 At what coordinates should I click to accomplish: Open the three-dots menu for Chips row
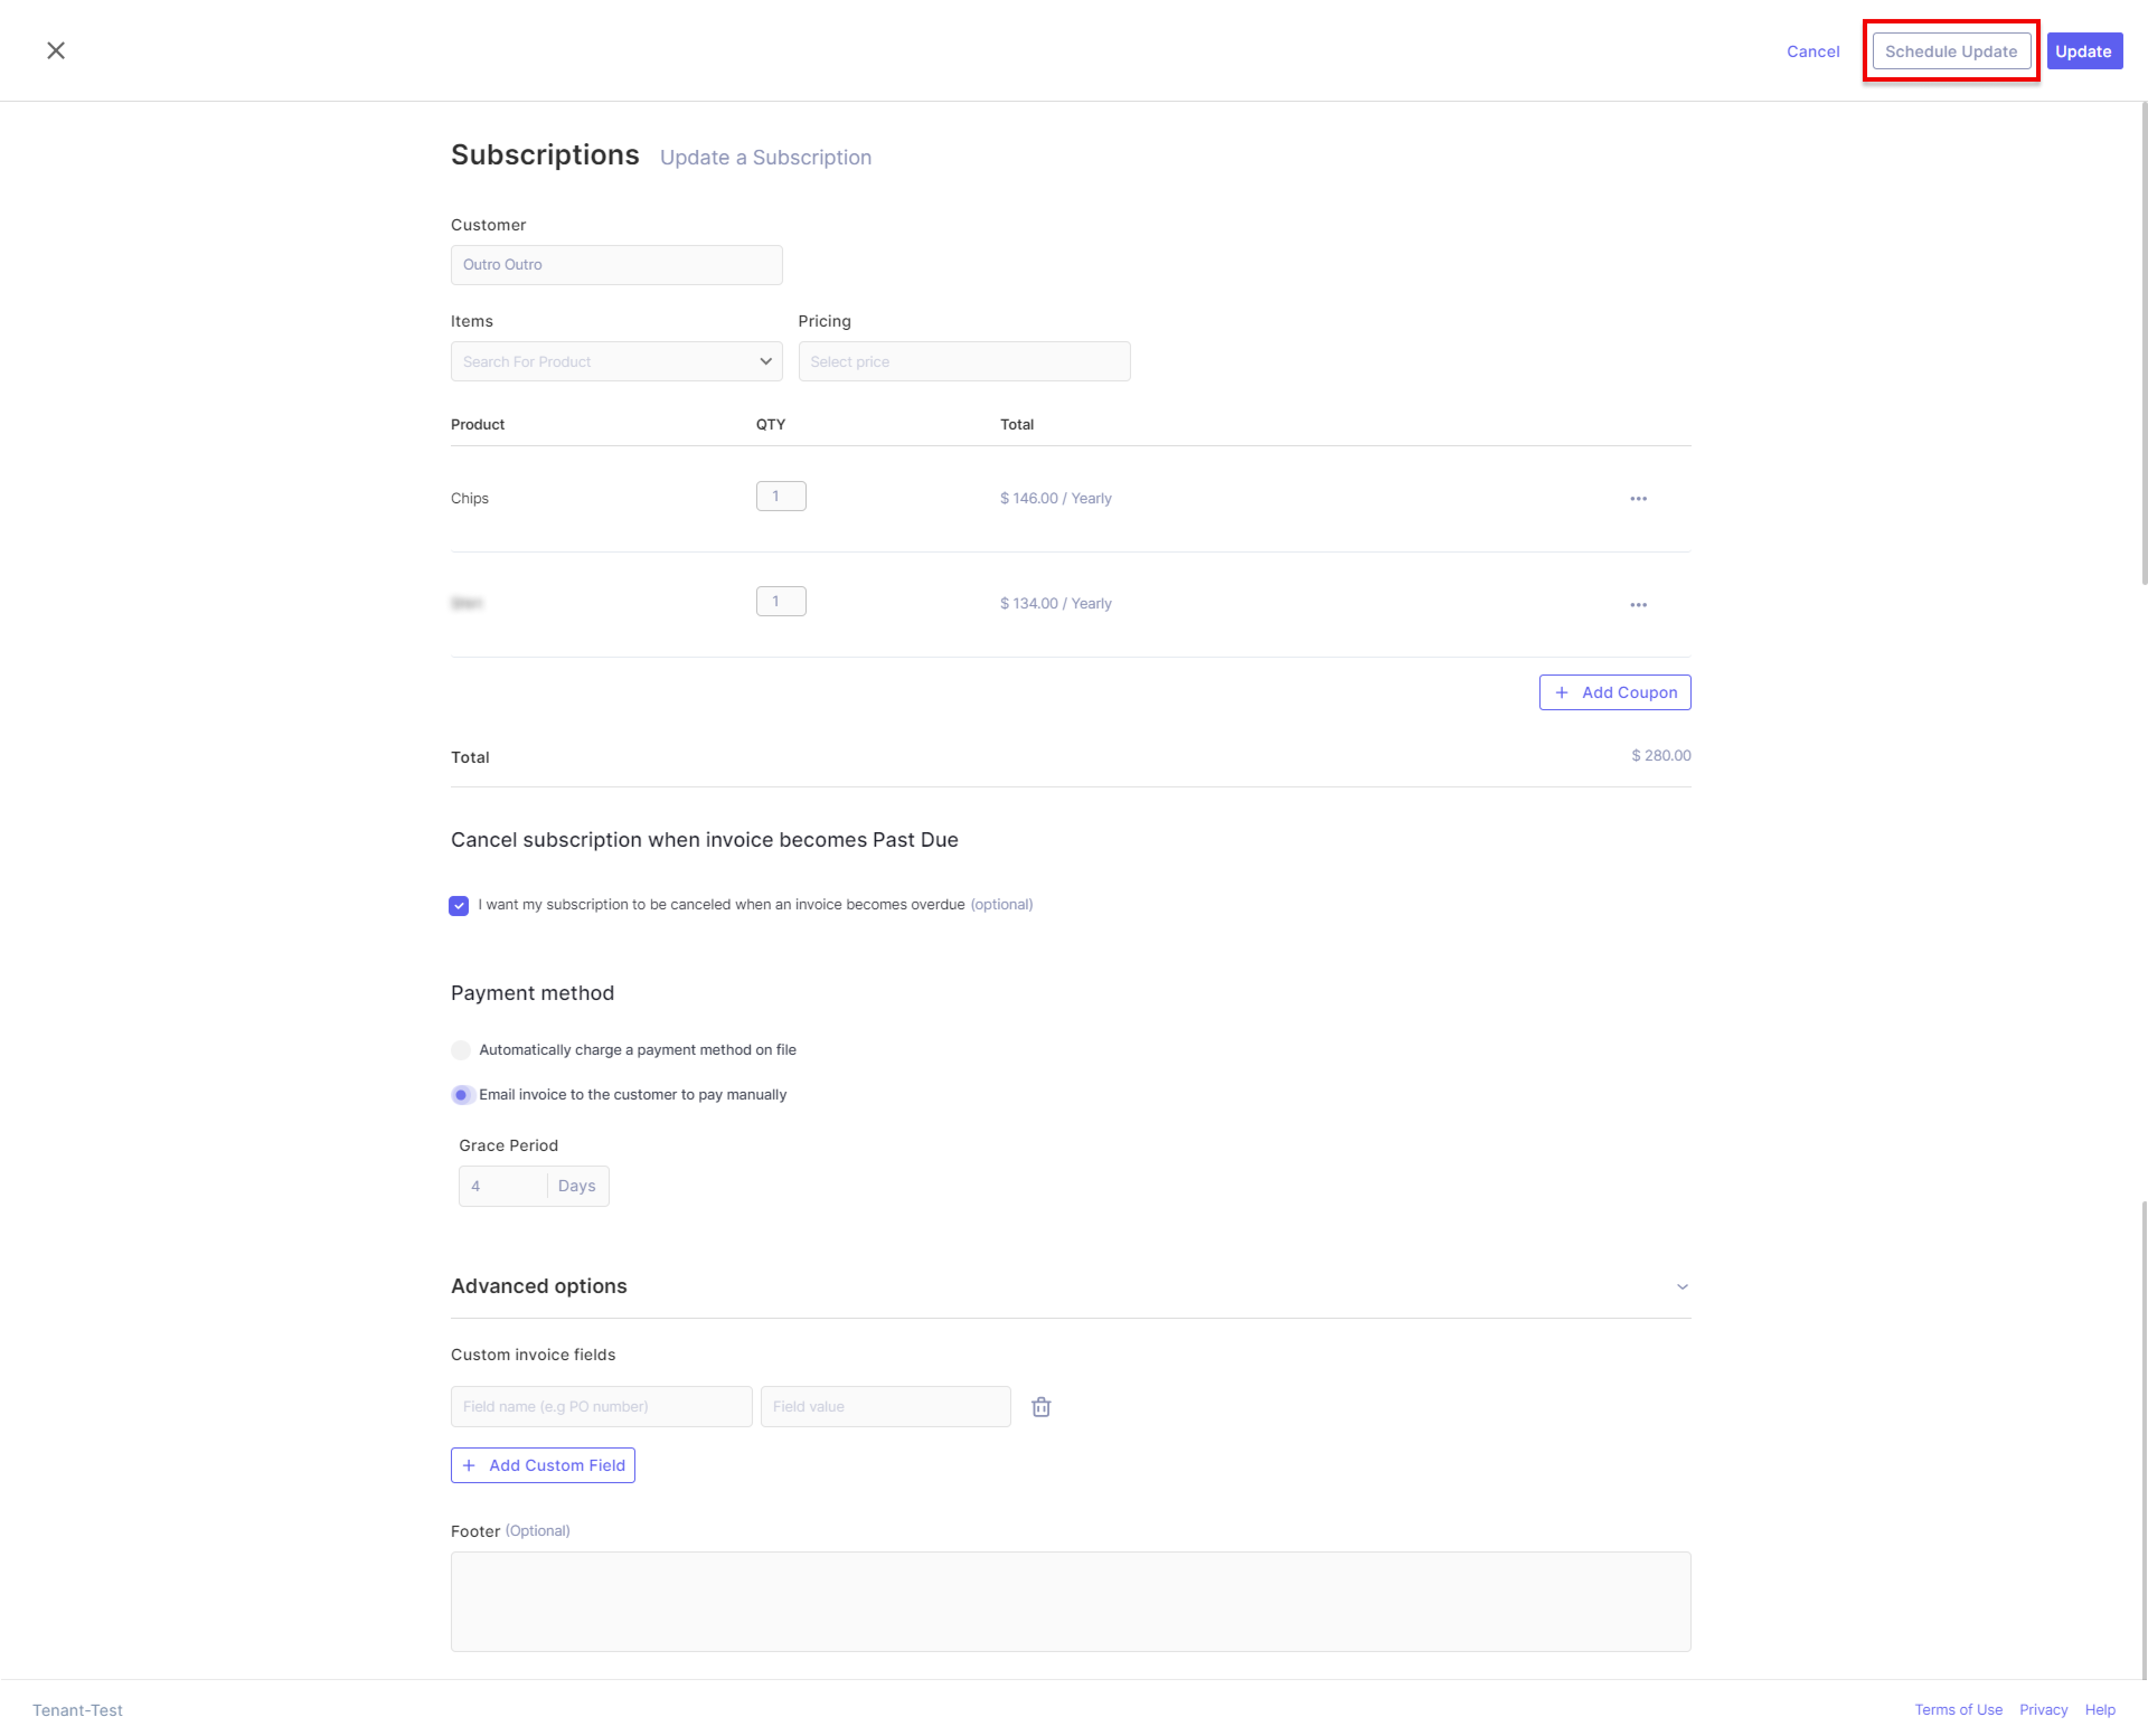[1637, 498]
